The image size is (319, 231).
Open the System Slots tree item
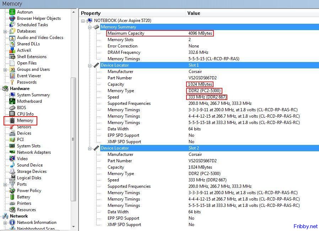click(x=29, y=146)
